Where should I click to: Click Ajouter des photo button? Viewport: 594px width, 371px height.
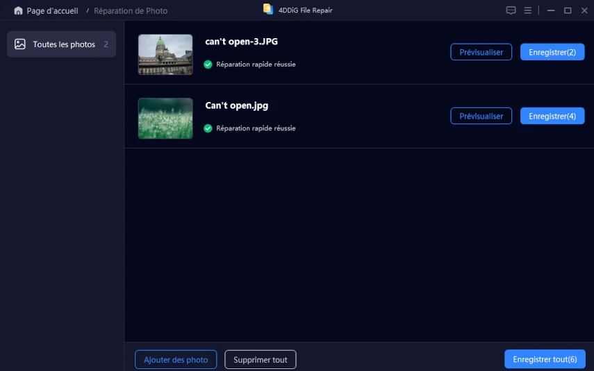[x=176, y=360]
